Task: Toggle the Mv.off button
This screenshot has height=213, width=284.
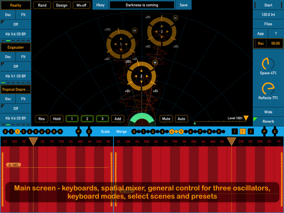Action: point(81,5)
